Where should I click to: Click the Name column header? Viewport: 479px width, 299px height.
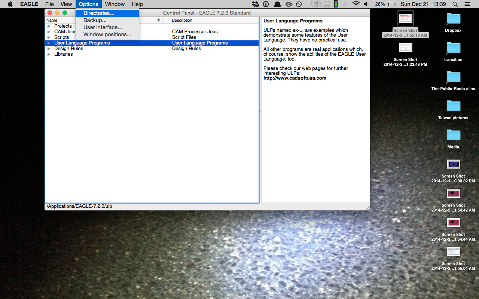pyautogui.click(x=104, y=20)
